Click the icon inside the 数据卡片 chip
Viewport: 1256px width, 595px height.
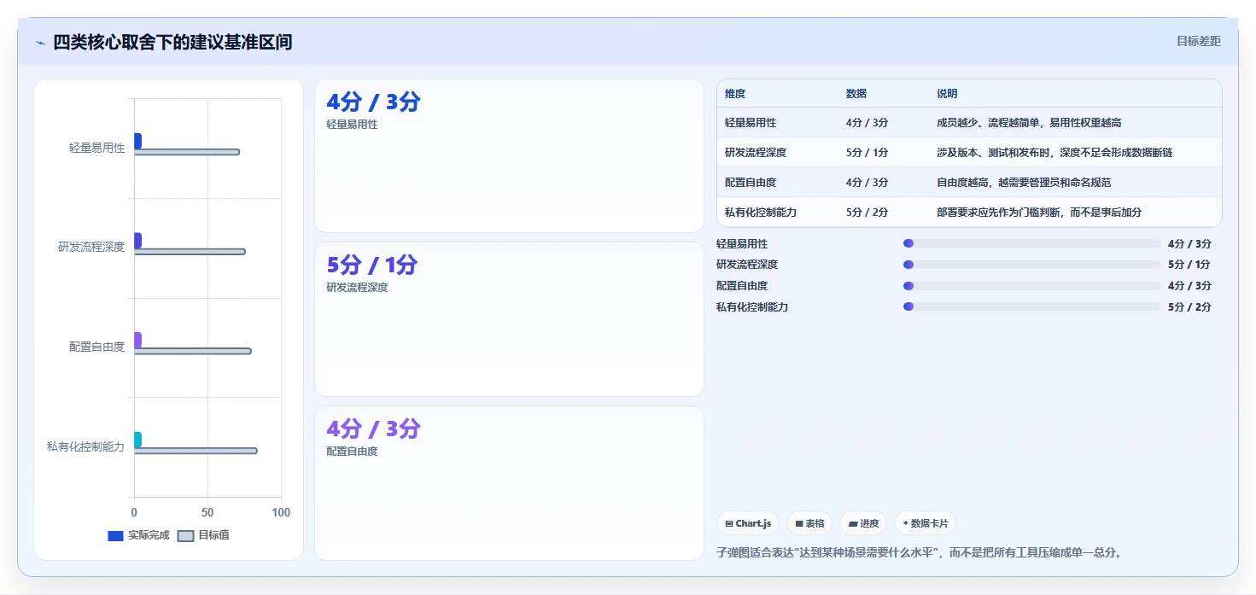pyautogui.click(x=906, y=523)
